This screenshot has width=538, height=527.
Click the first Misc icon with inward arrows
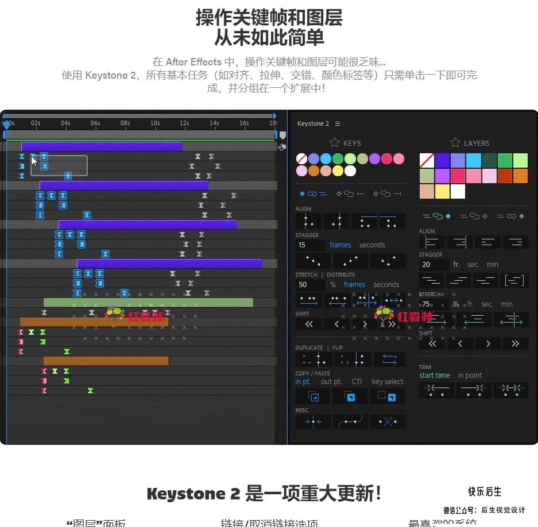(x=313, y=421)
